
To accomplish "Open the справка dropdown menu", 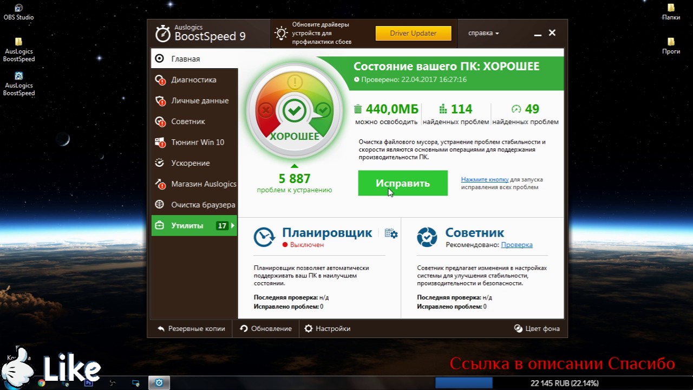I will click(x=483, y=33).
